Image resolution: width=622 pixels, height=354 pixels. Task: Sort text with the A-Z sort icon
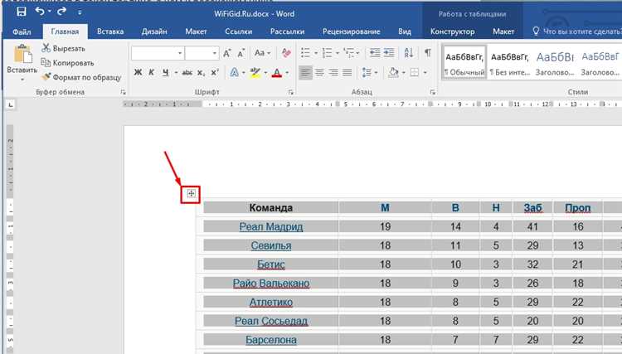(x=409, y=53)
